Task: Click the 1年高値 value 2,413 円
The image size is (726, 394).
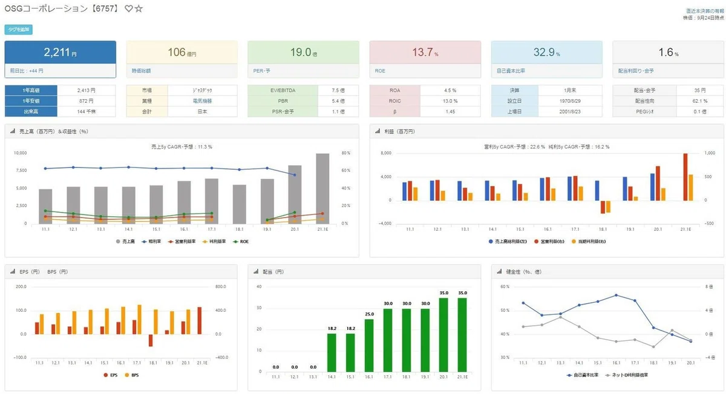Action: 87,90
